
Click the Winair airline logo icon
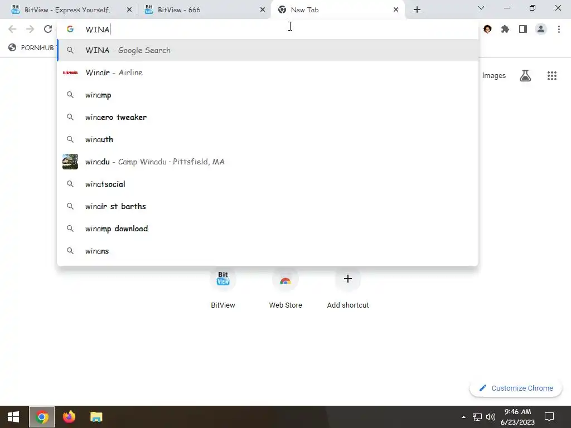70,72
